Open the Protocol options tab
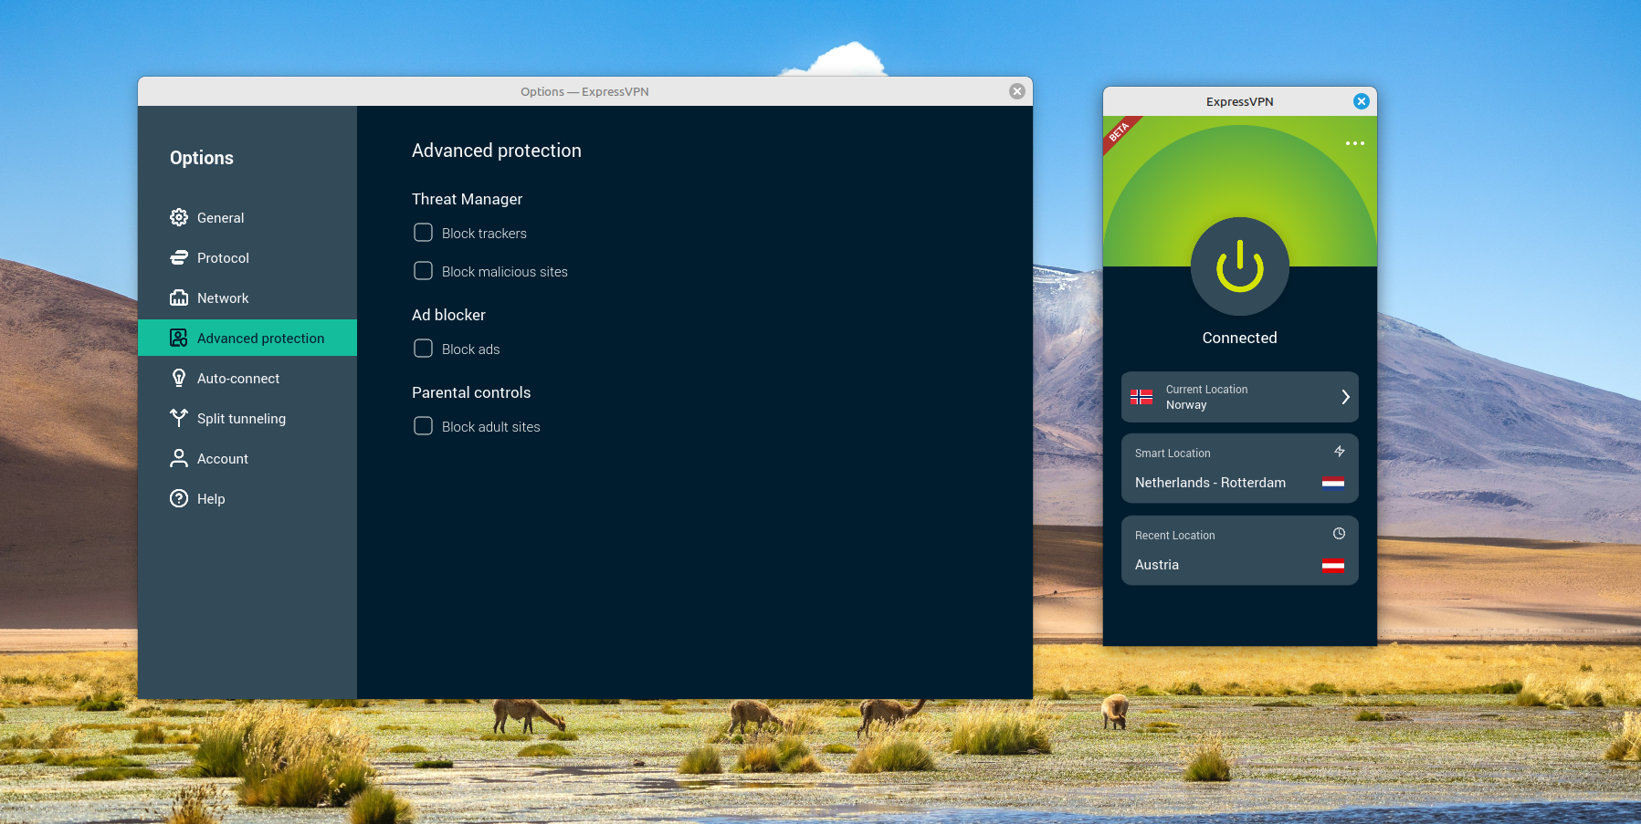The height and width of the screenshot is (824, 1641). point(247,257)
